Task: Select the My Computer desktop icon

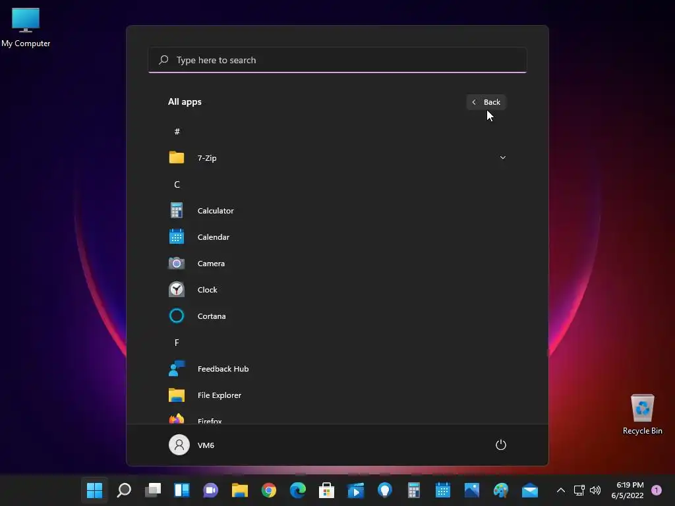Action: coord(26,27)
